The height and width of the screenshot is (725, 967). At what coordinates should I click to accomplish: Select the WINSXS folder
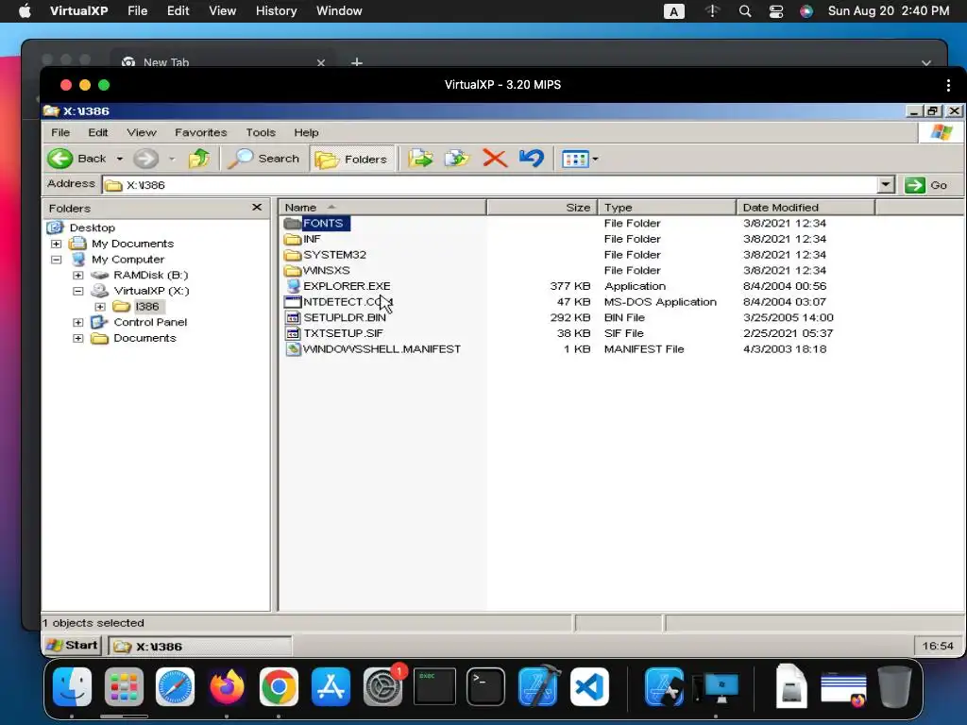[326, 270]
